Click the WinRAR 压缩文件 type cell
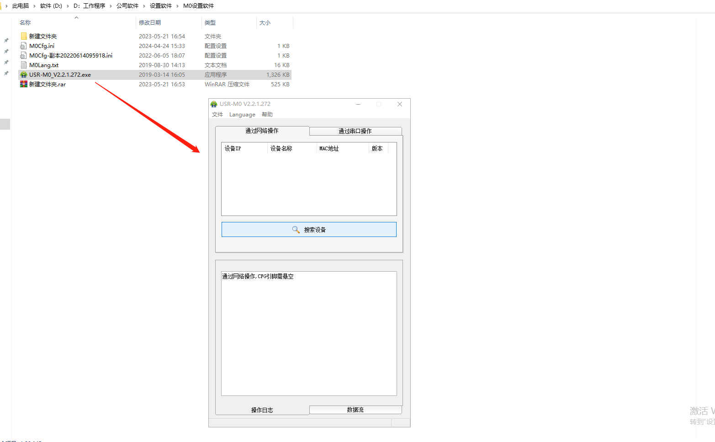Viewport: 715px width, 442px height. [227, 84]
